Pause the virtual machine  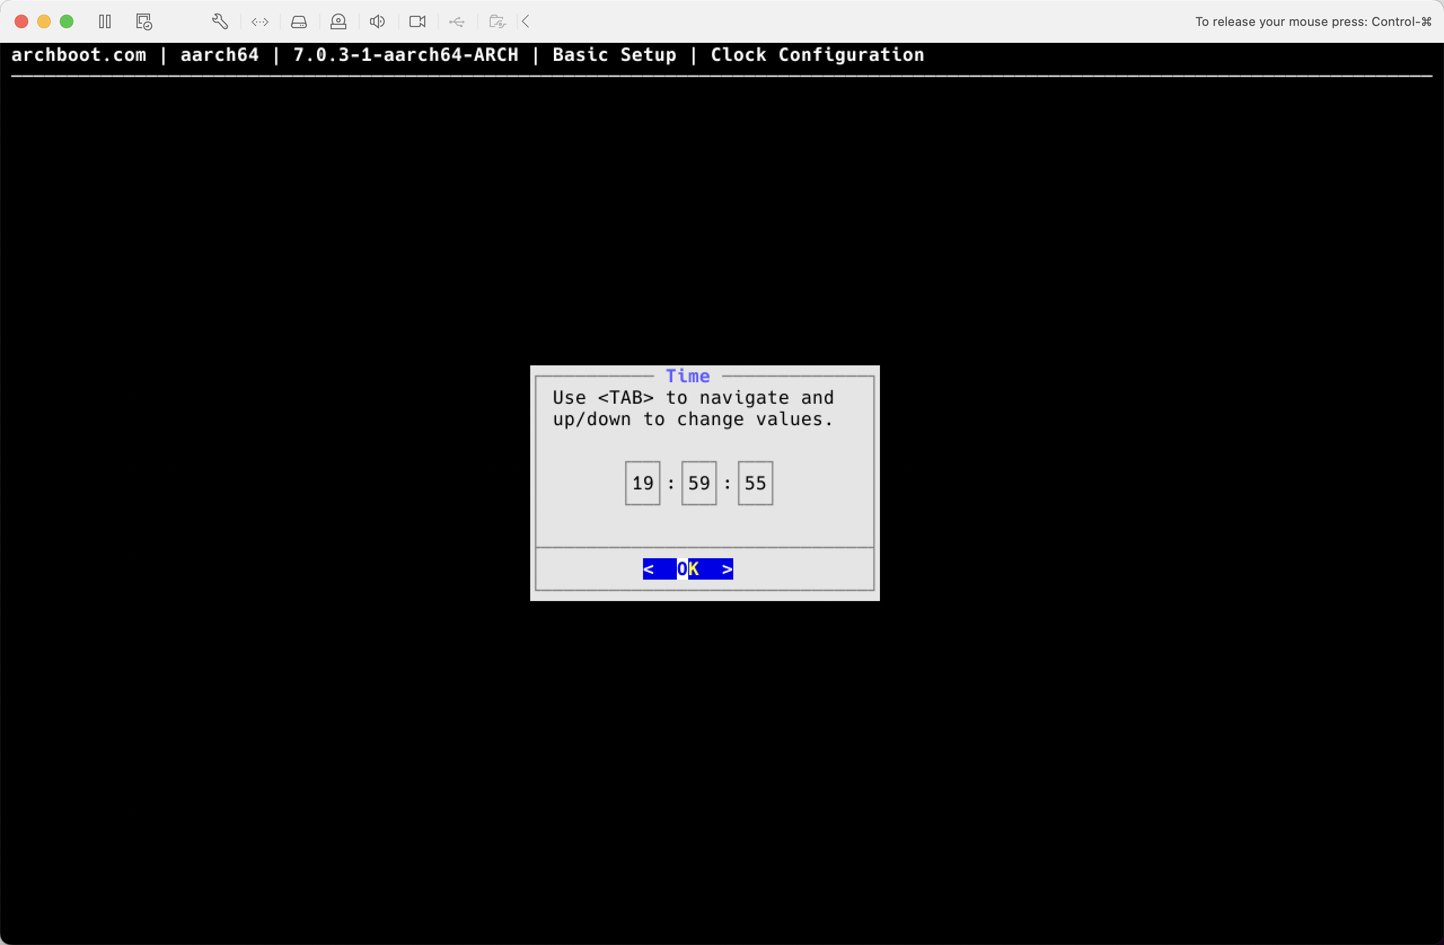(x=105, y=22)
